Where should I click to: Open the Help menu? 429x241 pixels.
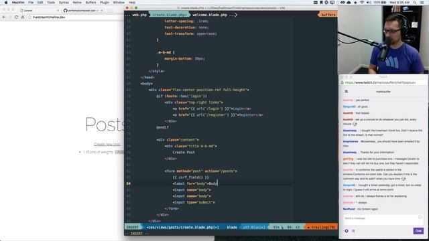pos(132,3)
